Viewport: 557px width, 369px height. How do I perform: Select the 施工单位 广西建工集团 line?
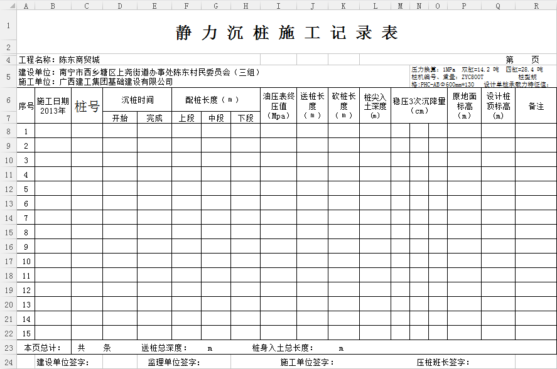tap(95, 82)
